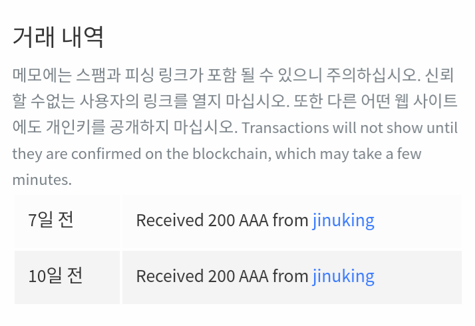Open jinuking link in 7일 전 row
Screen dimensions: 475x326
click(343, 220)
